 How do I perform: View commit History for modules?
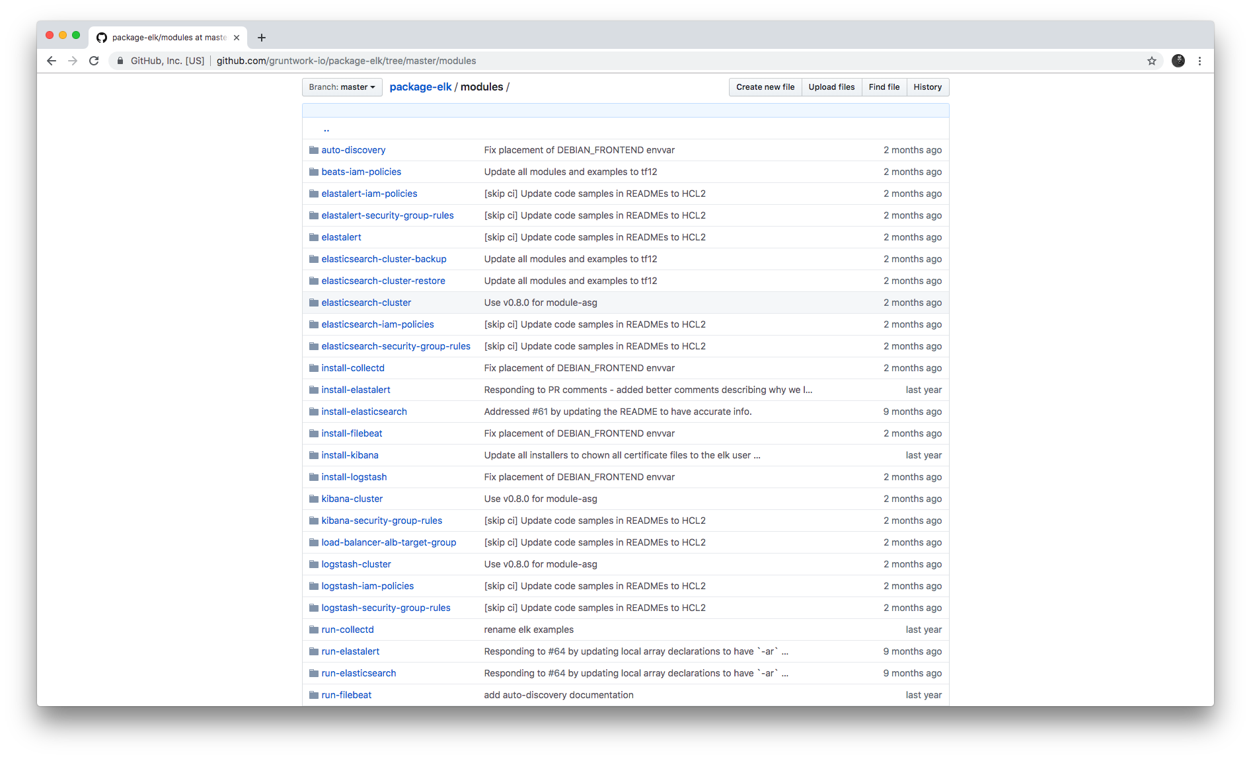point(927,87)
